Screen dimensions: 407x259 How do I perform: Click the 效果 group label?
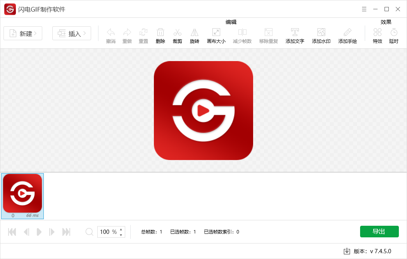[386, 22]
